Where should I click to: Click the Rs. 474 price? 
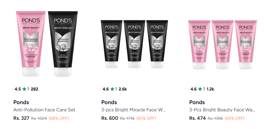[x=198, y=118]
